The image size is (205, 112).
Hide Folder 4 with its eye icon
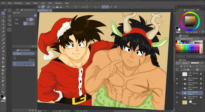[177, 93]
